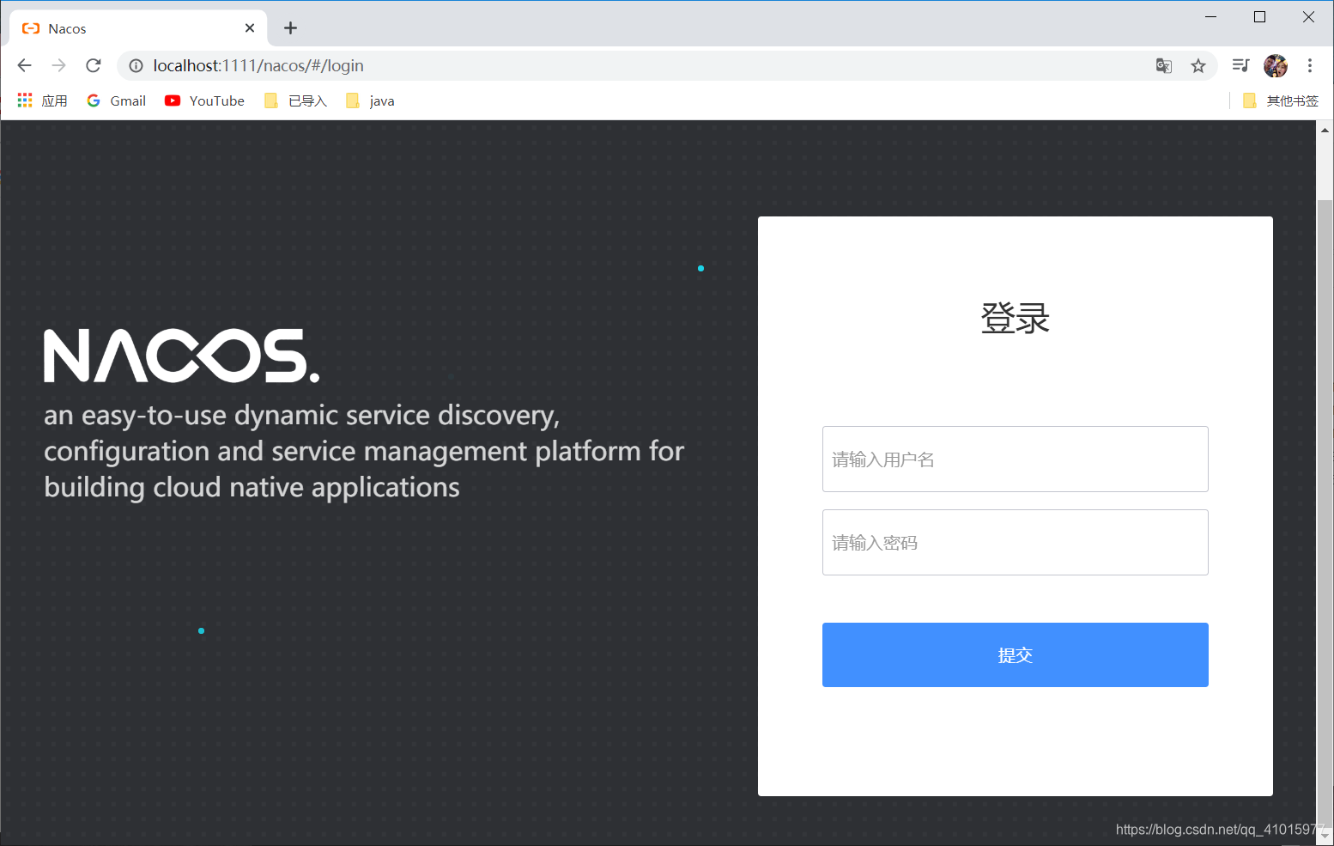Open the media control playlist icon

pos(1240,65)
